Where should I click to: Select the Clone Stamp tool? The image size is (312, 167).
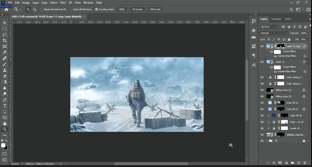pos(5,70)
